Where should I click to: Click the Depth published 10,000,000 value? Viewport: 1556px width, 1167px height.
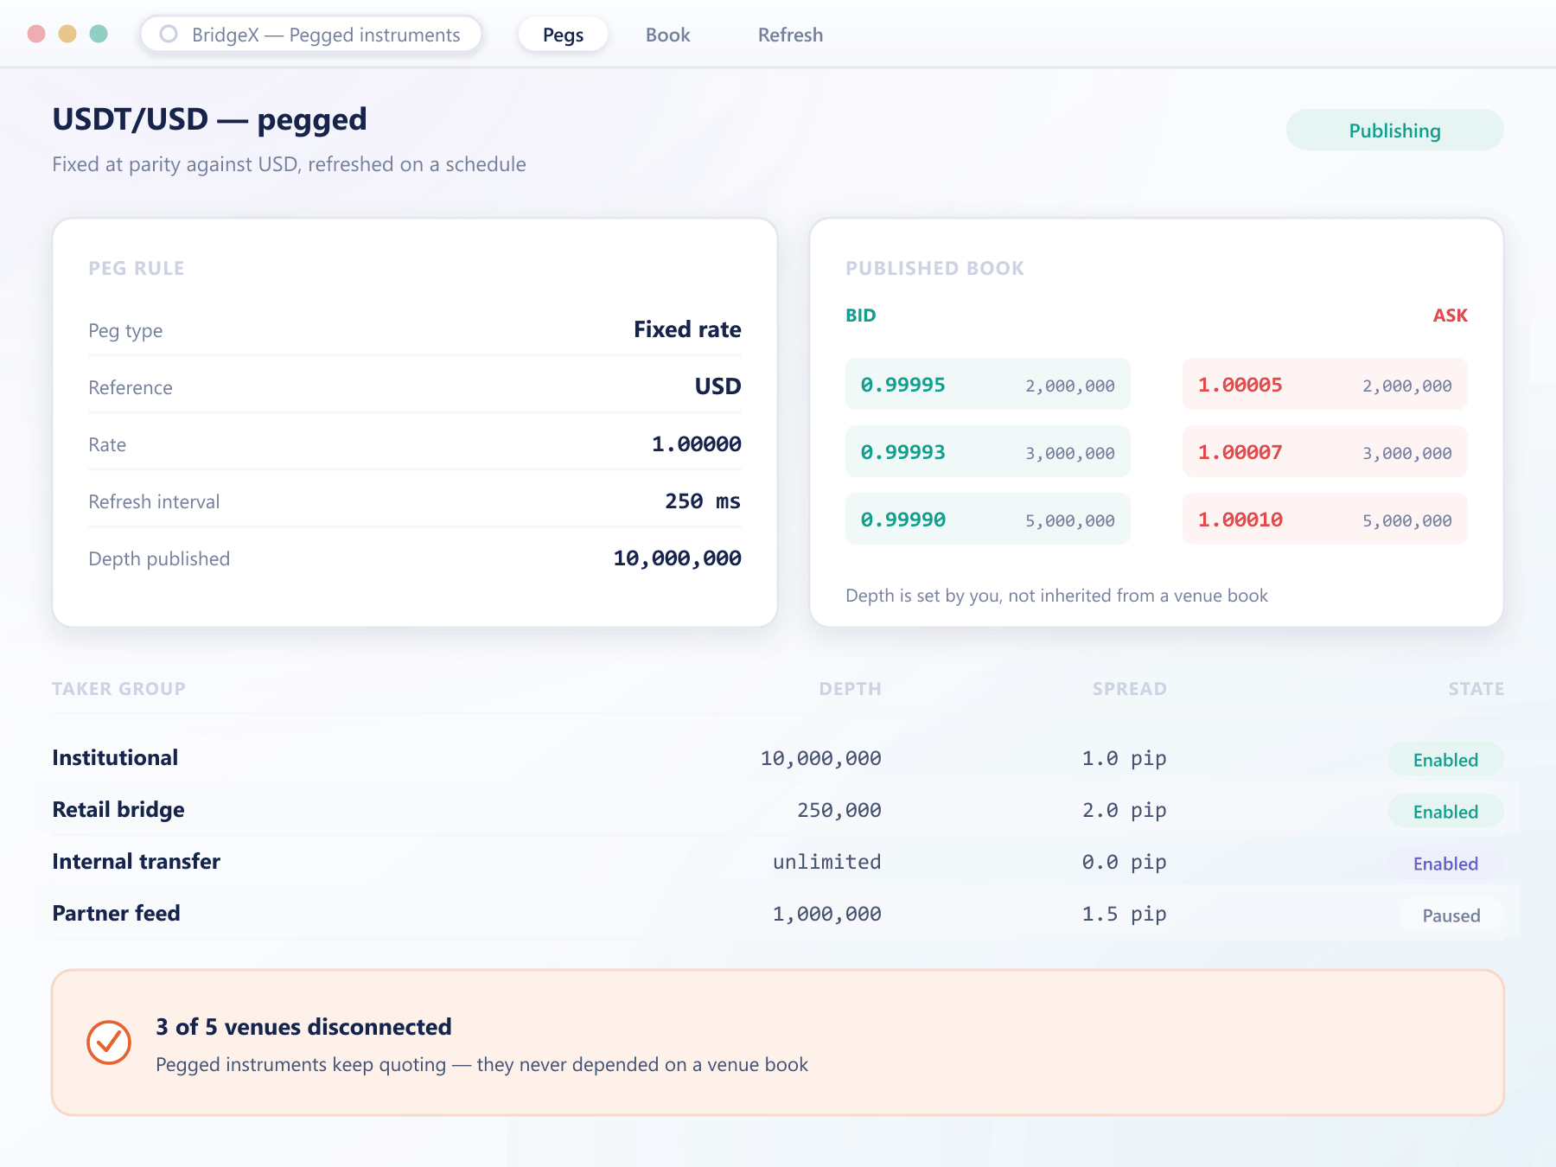(677, 558)
